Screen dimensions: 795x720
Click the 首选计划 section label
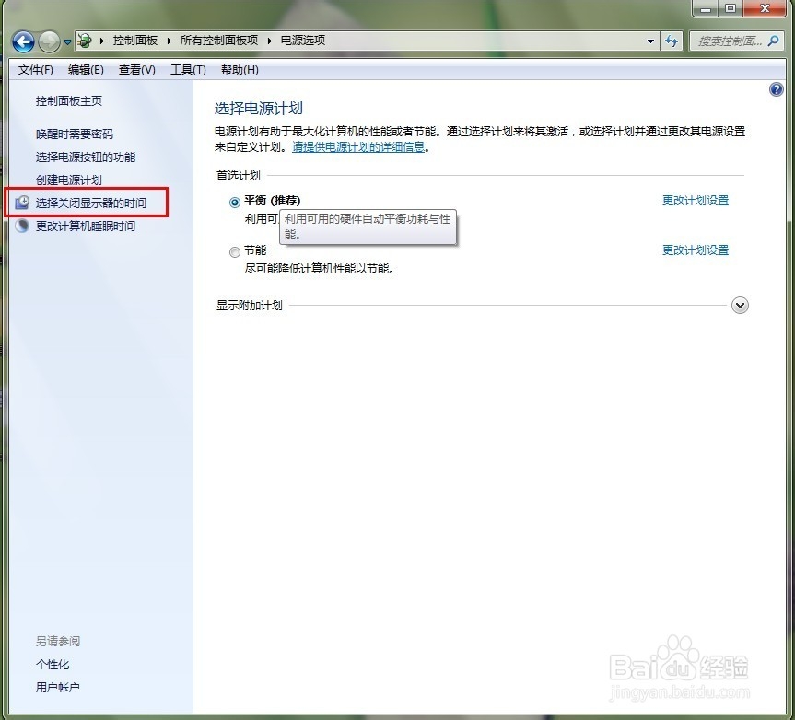pyautogui.click(x=239, y=175)
